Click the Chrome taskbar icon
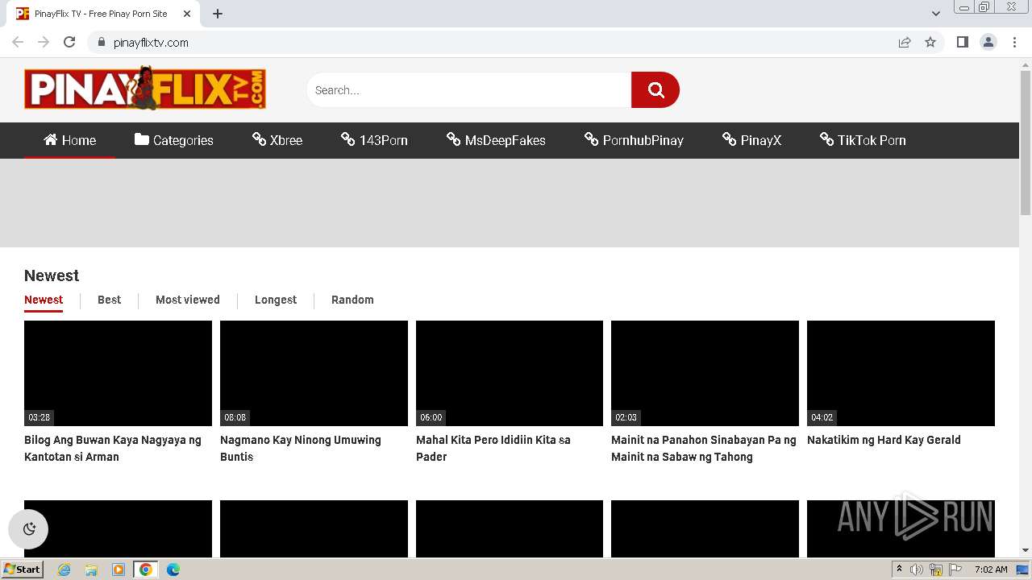This screenshot has width=1032, height=580. tap(146, 570)
